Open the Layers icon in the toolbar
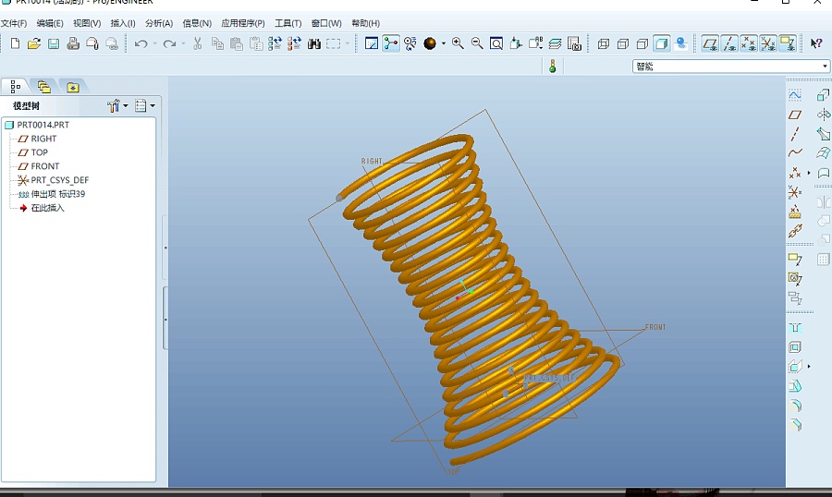 [555, 43]
